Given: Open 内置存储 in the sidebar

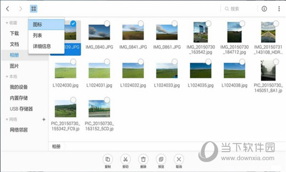Looking at the screenshot, I should pyautogui.click(x=19, y=98).
